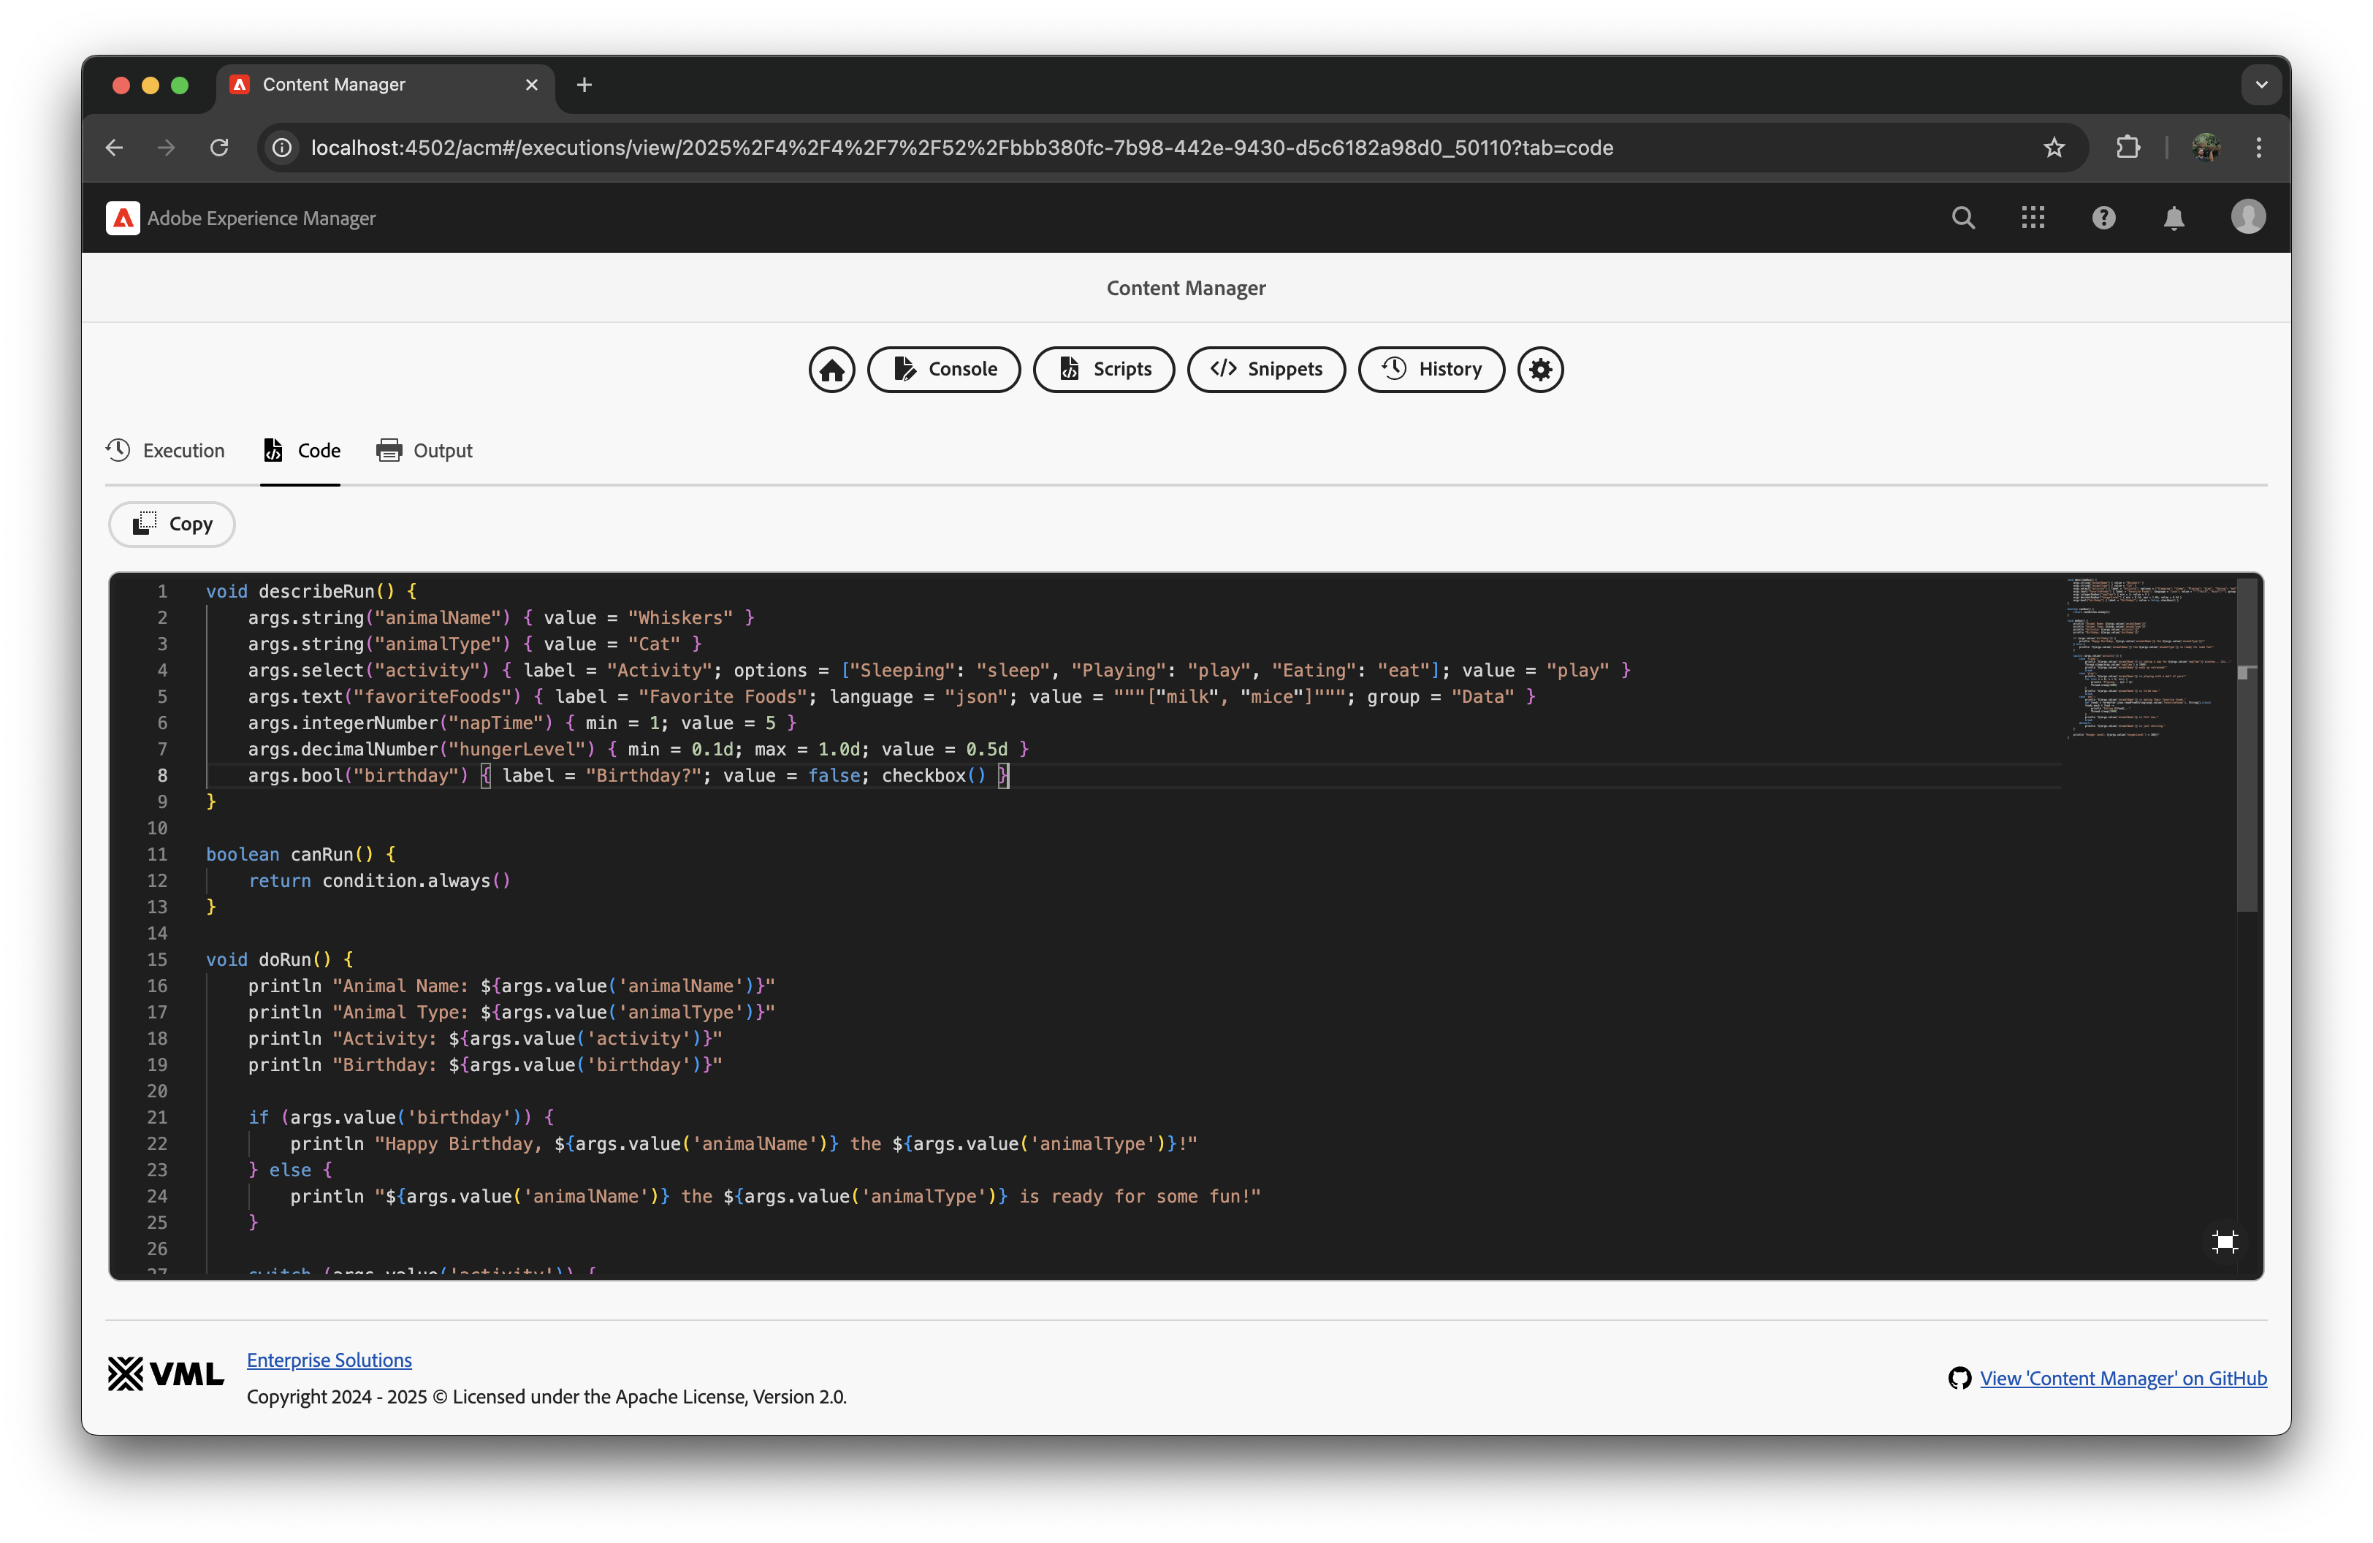2373x1543 pixels.
Task: Open AEM notifications bell
Action: (2174, 217)
